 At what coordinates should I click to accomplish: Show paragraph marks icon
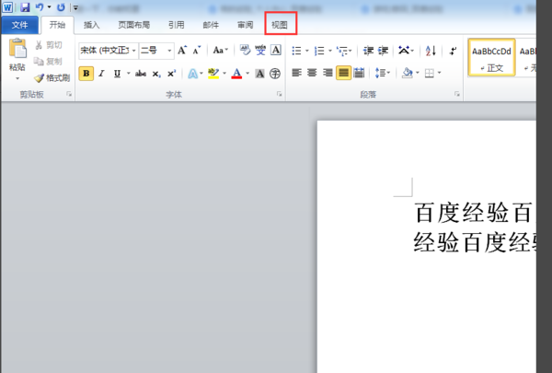coord(453,51)
